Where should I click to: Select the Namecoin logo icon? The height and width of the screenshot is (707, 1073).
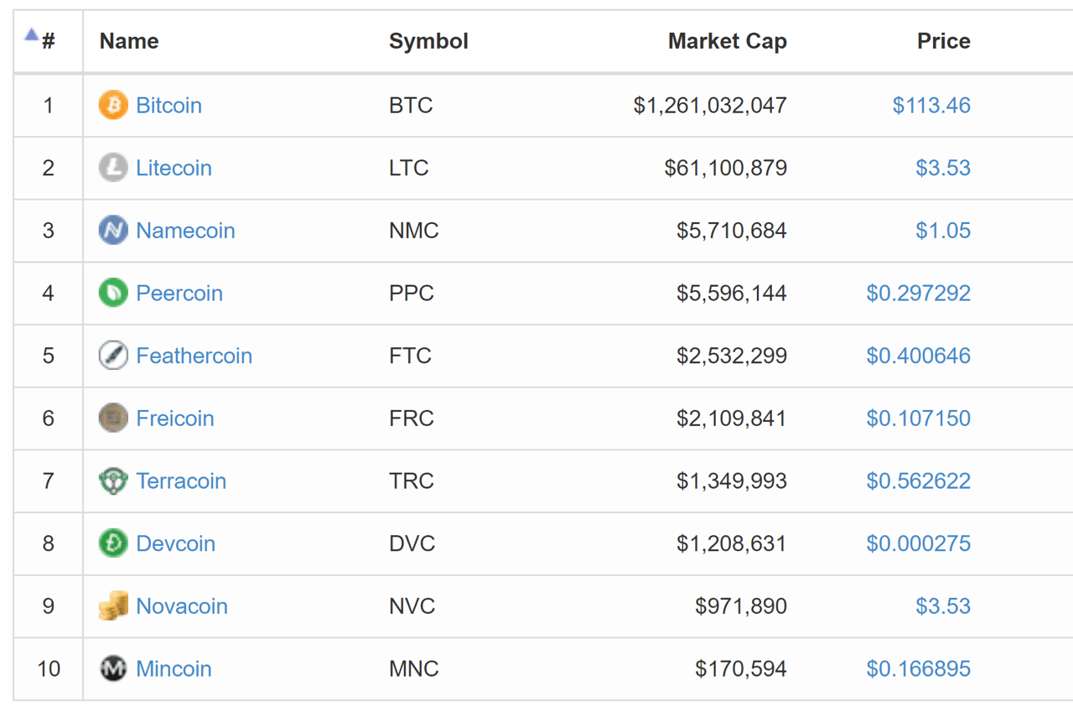[x=112, y=230]
